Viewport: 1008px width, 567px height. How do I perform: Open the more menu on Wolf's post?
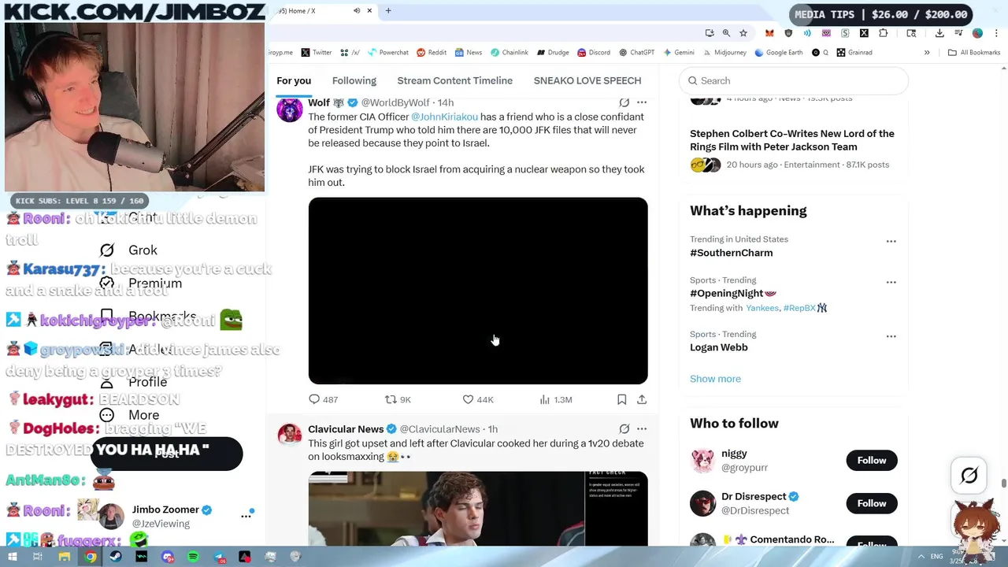pyautogui.click(x=642, y=102)
